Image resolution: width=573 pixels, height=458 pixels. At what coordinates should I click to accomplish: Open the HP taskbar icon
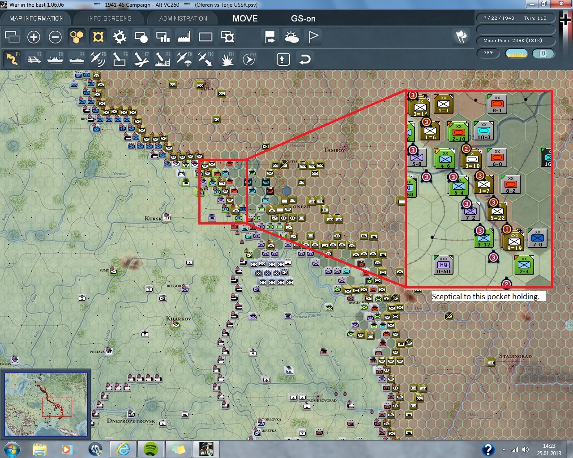(95, 449)
